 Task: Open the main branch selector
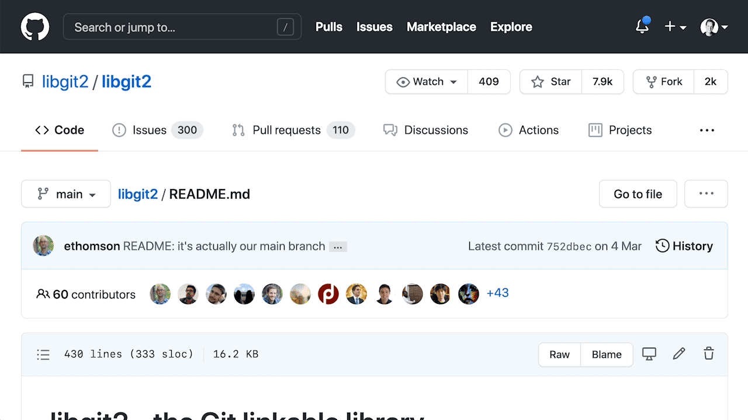[66, 194]
